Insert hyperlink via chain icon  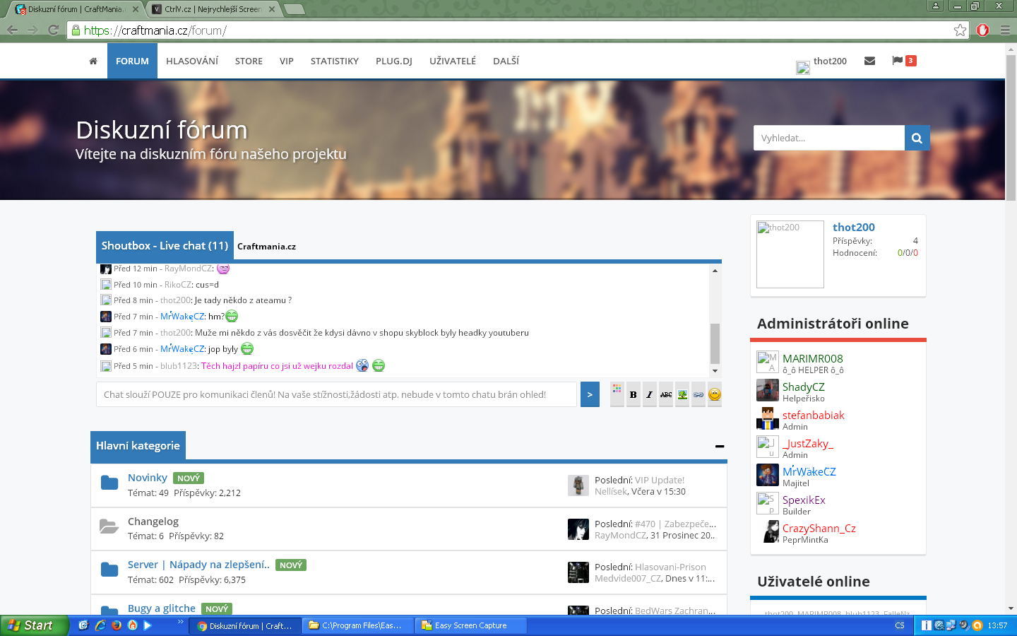pos(698,394)
